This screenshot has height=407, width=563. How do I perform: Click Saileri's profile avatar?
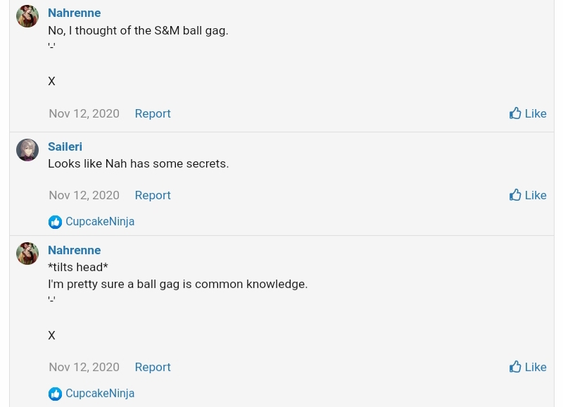coord(27,150)
